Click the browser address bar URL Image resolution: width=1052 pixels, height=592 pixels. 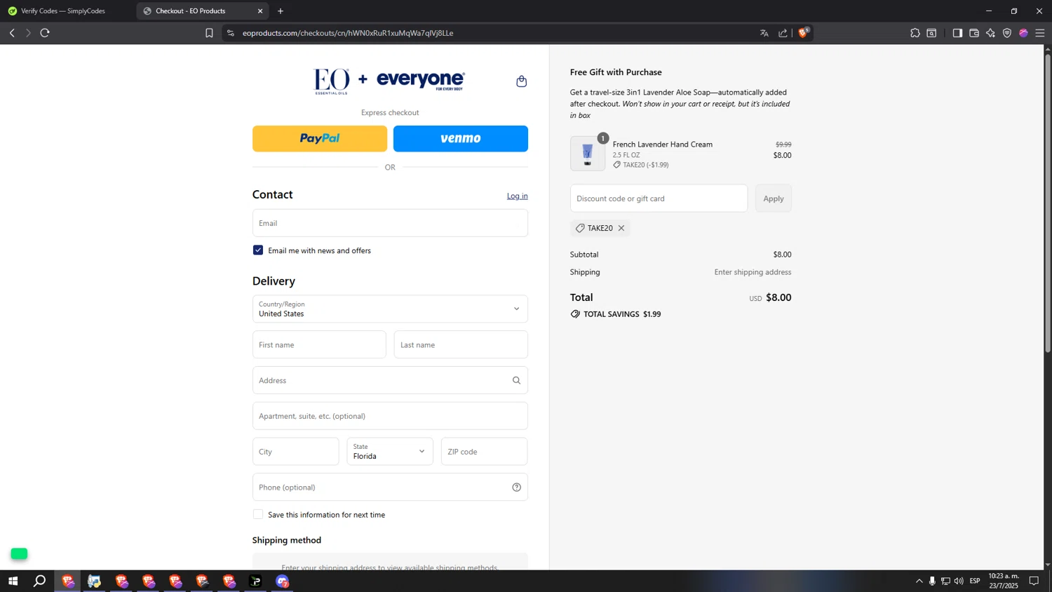coord(348,33)
